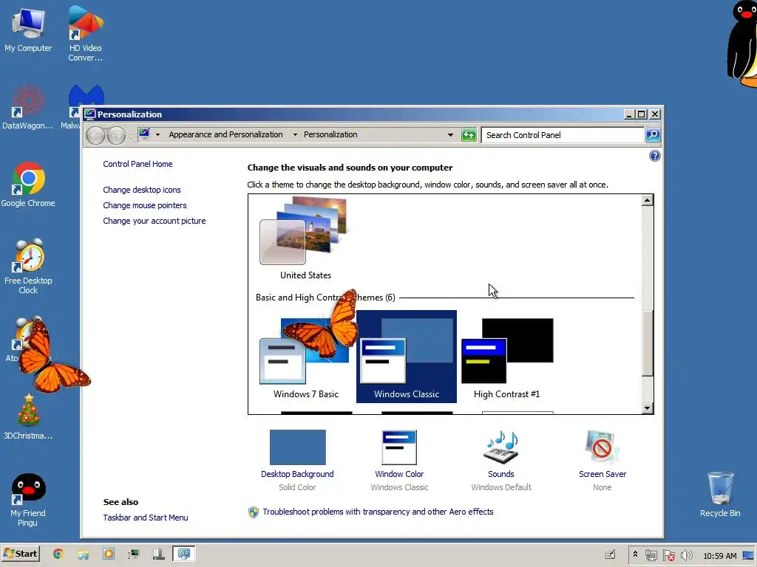Launch the media player taskbar icon

pyautogui.click(x=108, y=554)
